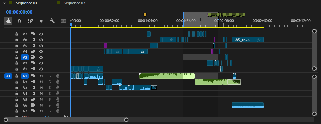321x124 pixels.
Task: Open Sequence 01 panel hamburger menu
Action: coord(42,3)
